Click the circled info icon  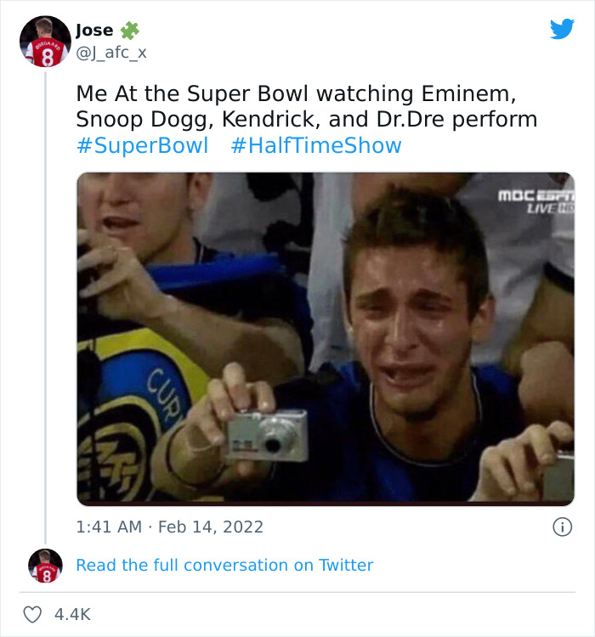(x=562, y=527)
